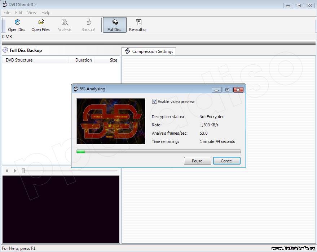Maximize the DVD Shrink main window
This screenshot has height=252, width=317.
tap(299, 6)
